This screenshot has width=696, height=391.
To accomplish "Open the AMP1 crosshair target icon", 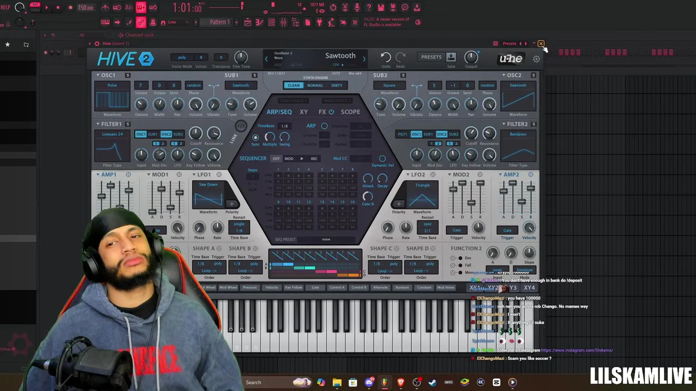I will pyautogui.click(x=128, y=175).
